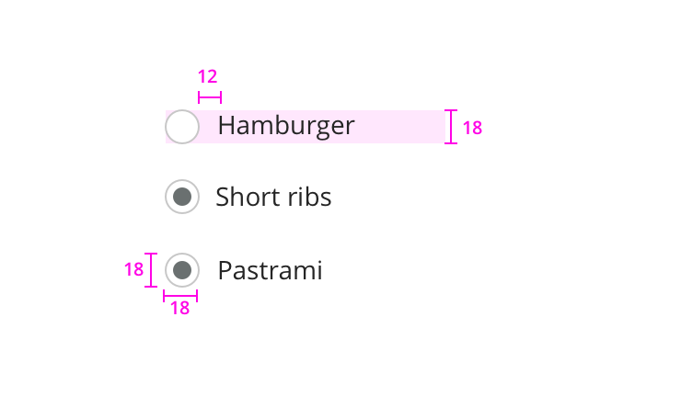The width and height of the screenshot is (681, 419).
Task: Click the "18" label right of Hamburger row
Action: click(x=472, y=129)
